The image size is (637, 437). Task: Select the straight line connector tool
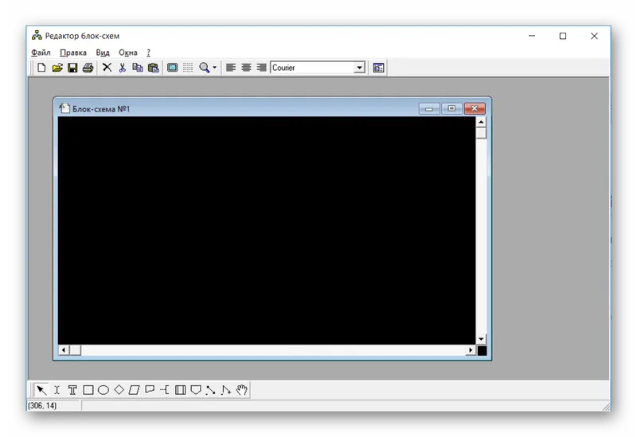[x=210, y=390]
